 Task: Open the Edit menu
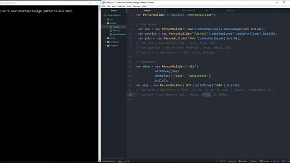pos(108,6)
